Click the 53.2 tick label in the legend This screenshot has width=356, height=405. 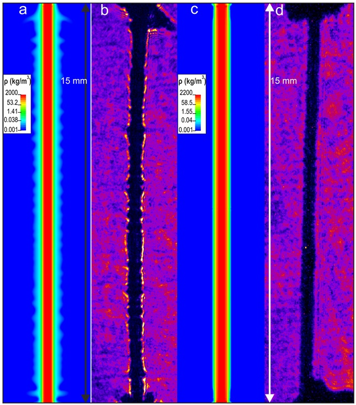click(x=12, y=103)
